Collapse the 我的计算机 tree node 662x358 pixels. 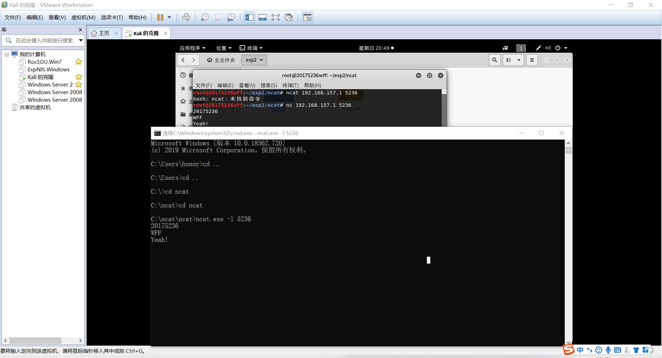click(x=7, y=54)
